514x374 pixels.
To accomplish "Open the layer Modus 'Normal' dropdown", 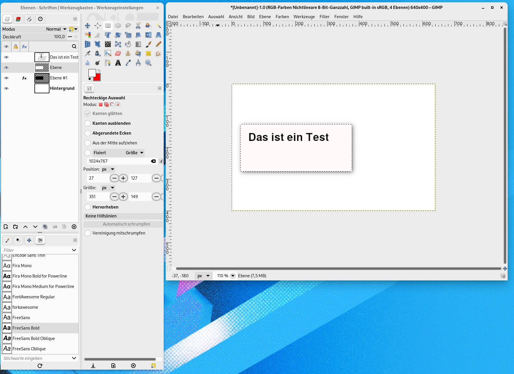I will pos(56,29).
